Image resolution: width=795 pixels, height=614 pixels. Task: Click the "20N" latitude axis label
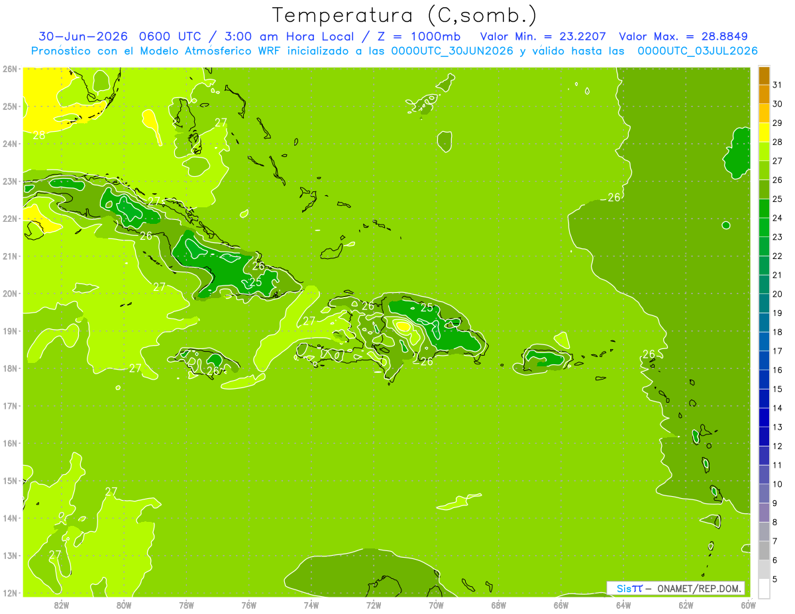9,293
